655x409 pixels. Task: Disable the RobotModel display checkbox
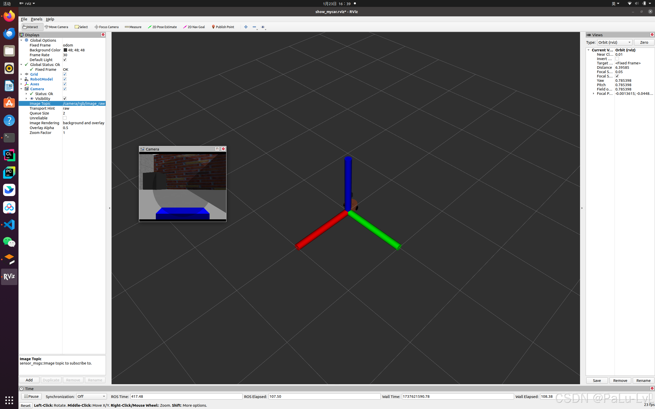click(x=65, y=79)
